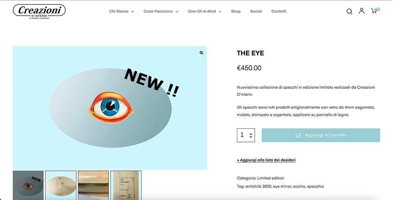This screenshot has height=200, width=393.
Task: Open the Limited edition category link
Action: coord(270,178)
